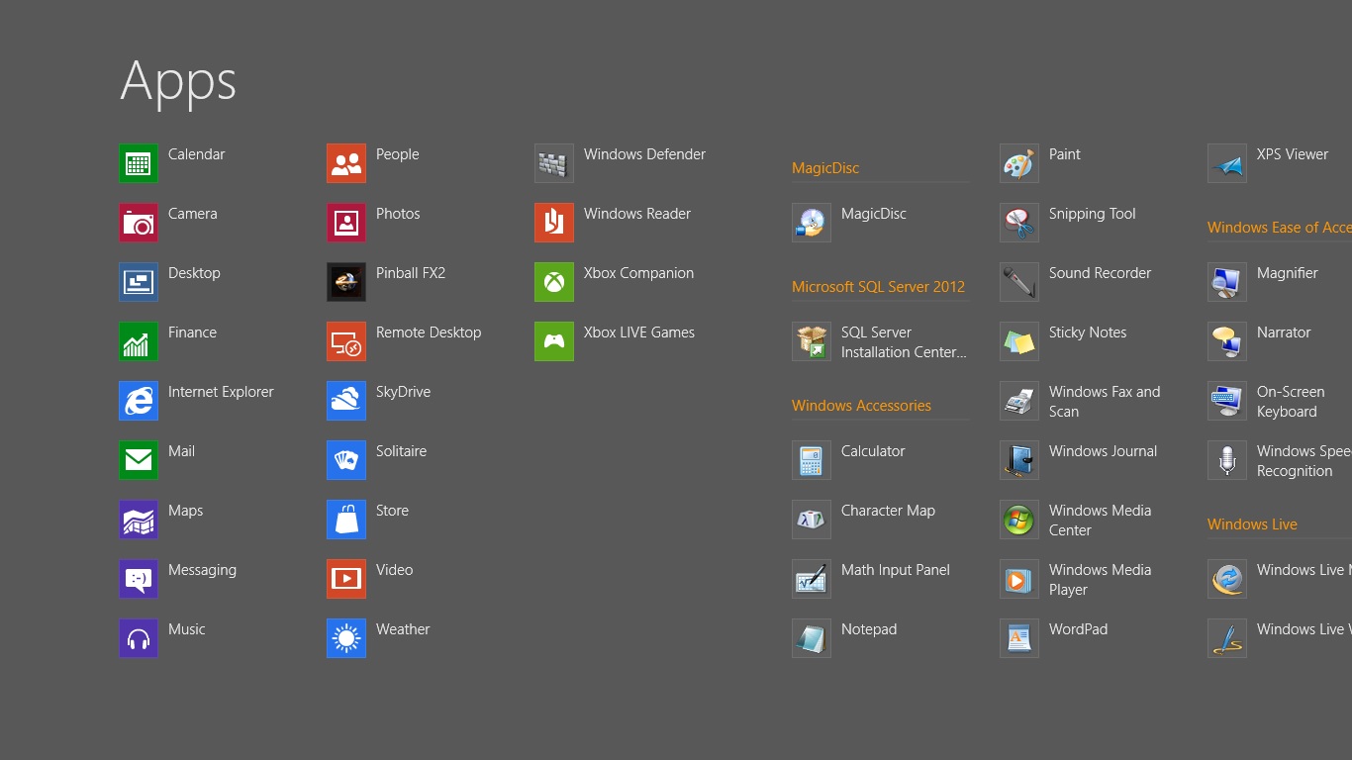Screen dimensions: 1352x760
Task: Select the Windows Accessories group heading
Action: [x=861, y=406]
